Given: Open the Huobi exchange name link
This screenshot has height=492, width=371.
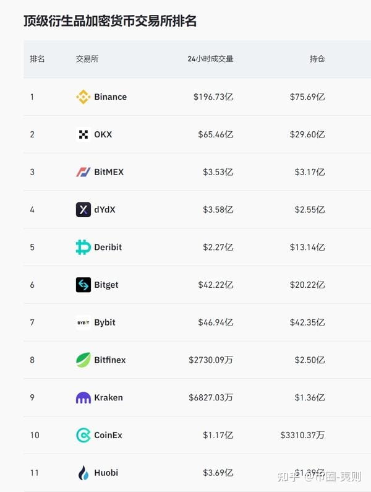Looking at the screenshot, I should click(106, 473).
